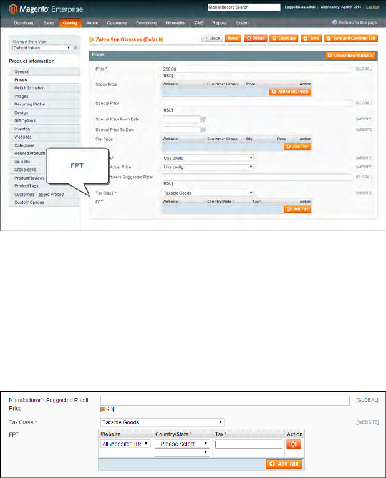Open the Sales menu
Screen dimensions: 386x478
click(x=49, y=23)
